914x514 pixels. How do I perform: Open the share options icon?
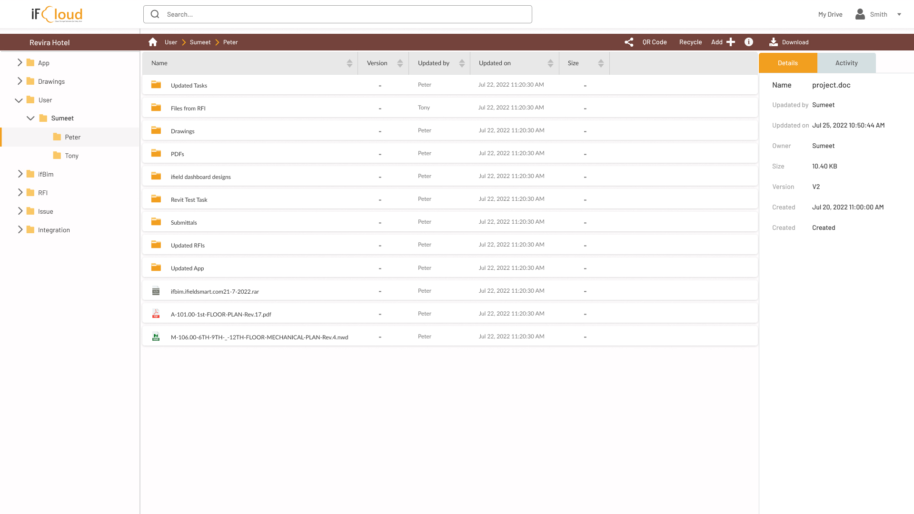[629, 42]
